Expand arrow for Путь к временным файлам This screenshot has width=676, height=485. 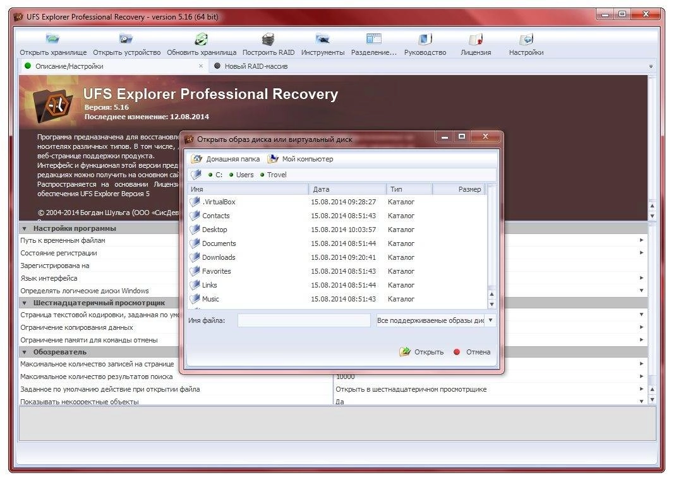641,240
